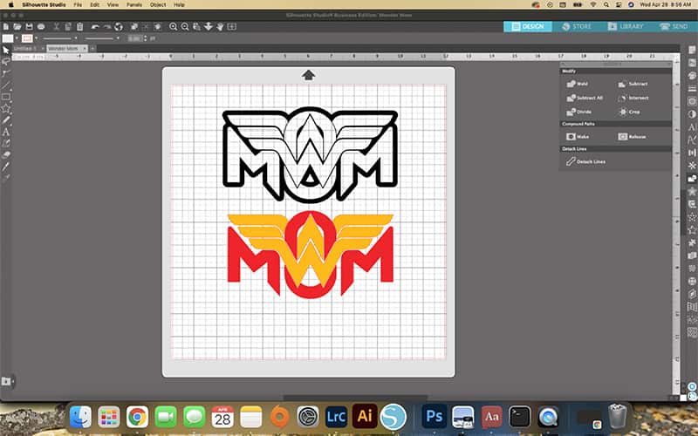The width and height of the screenshot is (698, 436).
Task: Click Release compound path button
Action: [x=632, y=137]
